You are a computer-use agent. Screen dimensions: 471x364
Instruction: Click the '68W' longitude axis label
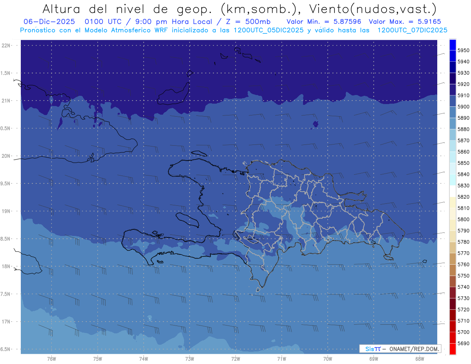pos(420,359)
